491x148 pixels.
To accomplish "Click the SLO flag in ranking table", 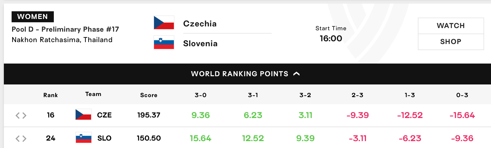I will (x=83, y=138).
